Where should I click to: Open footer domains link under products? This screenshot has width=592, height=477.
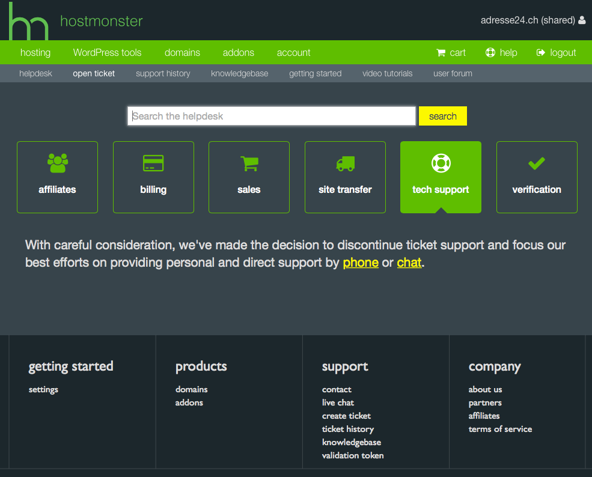pyautogui.click(x=191, y=389)
